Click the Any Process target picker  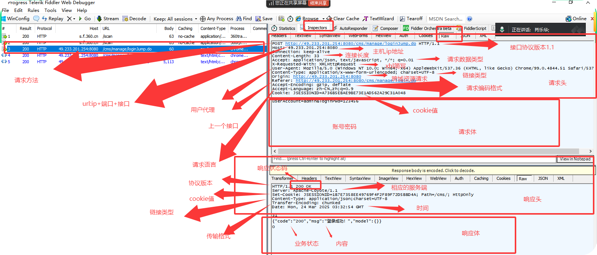tap(216, 19)
